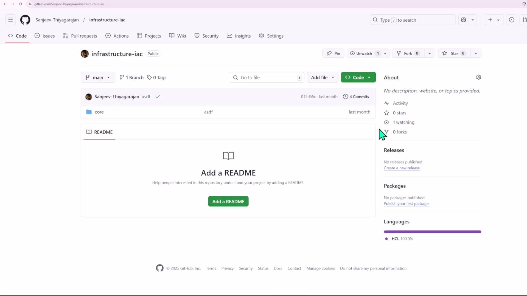Open HCL 100.0% language link

pos(399,239)
